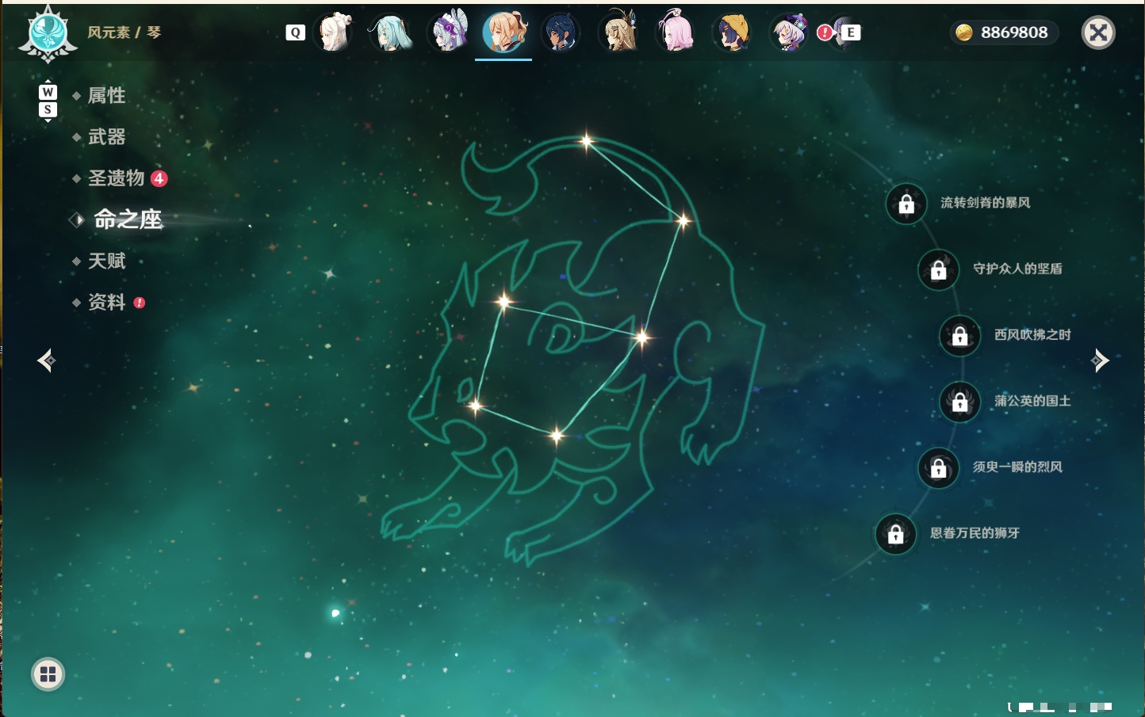Click the Anemo element emblem icon
1145x717 pixels.
(x=48, y=34)
